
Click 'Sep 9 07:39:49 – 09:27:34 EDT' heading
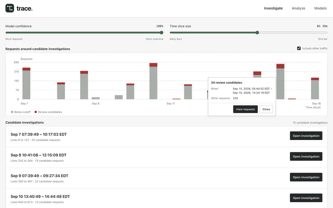point(40,176)
